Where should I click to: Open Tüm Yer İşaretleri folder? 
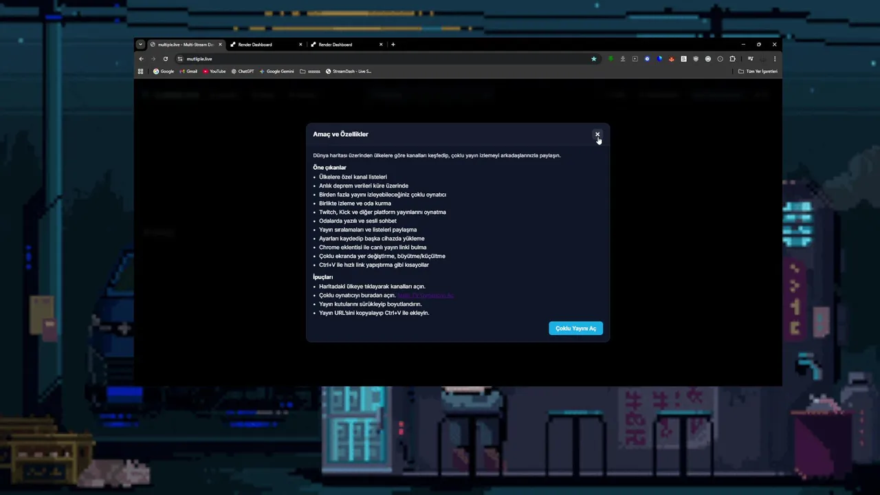tap(758, 71)
